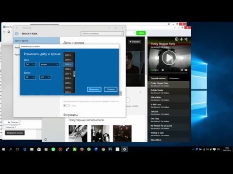The image size is (233, 174).
Task: Open Settings gear on the taskbar
Action: coord(125,149)
